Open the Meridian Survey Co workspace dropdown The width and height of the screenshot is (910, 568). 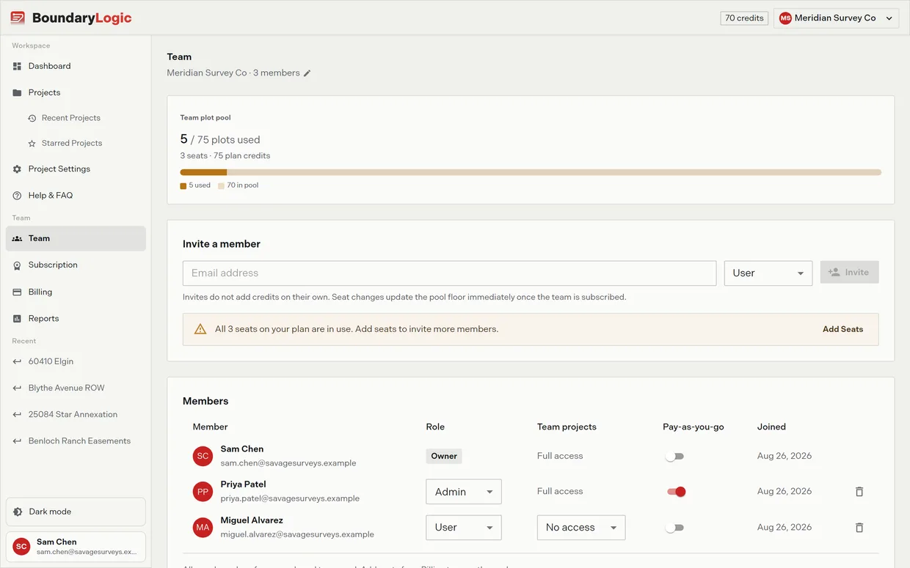click(x=836, y=18)
